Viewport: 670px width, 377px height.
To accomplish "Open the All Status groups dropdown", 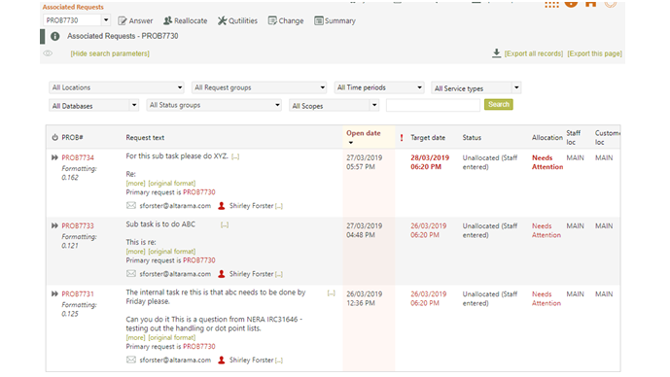I will click(214, 105).
